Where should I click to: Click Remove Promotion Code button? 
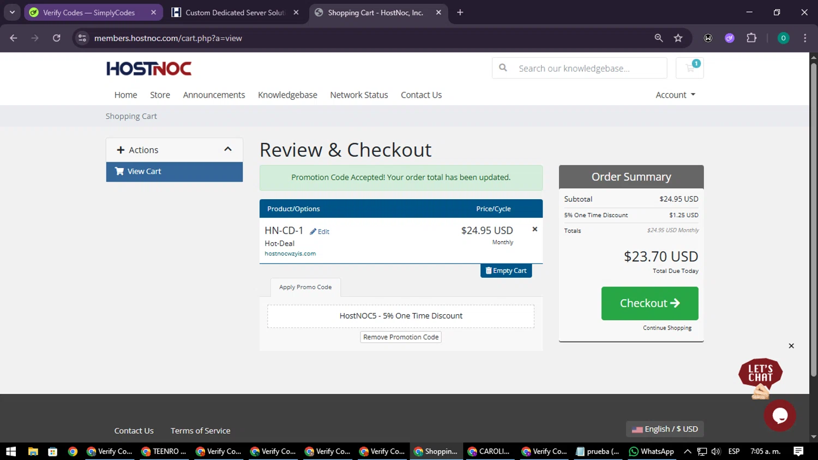(x=401, y=337)
